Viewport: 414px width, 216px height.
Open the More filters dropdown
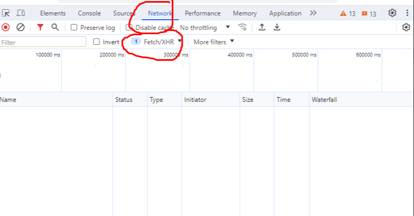[214, 42]
